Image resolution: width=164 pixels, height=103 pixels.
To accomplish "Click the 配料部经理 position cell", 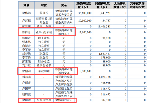I will (44, 100).
